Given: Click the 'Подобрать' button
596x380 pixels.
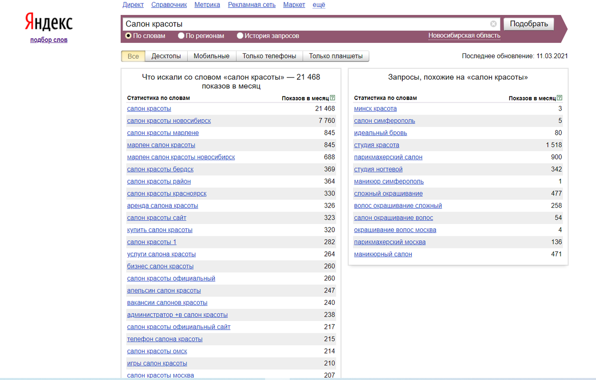Looking at the screenshot, I should [x=528, y=24].
